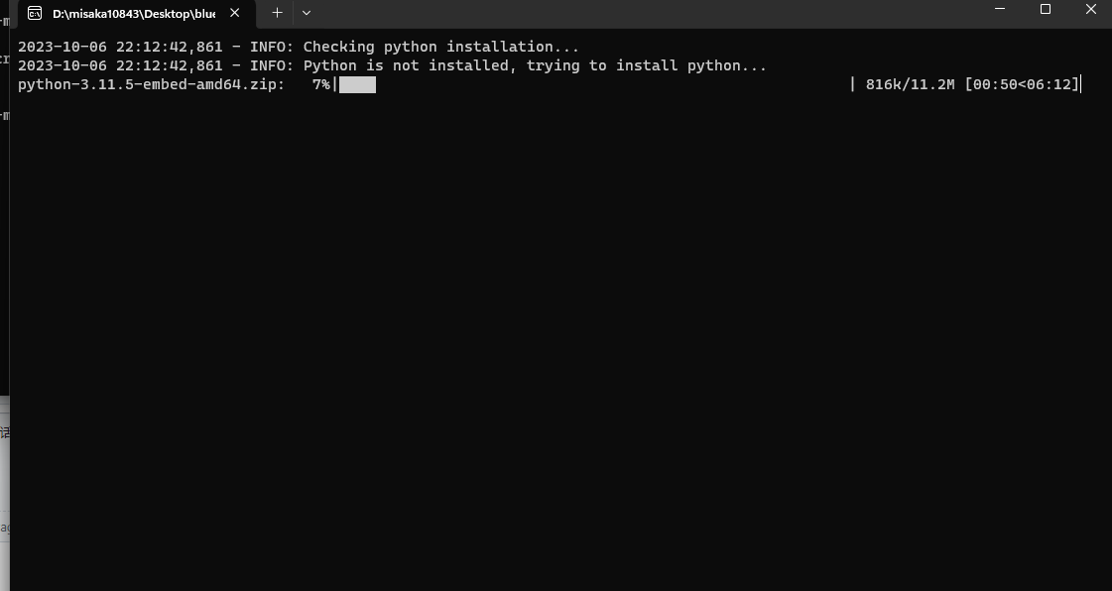
Task: Click the first INFO log line
Action: 298,46
